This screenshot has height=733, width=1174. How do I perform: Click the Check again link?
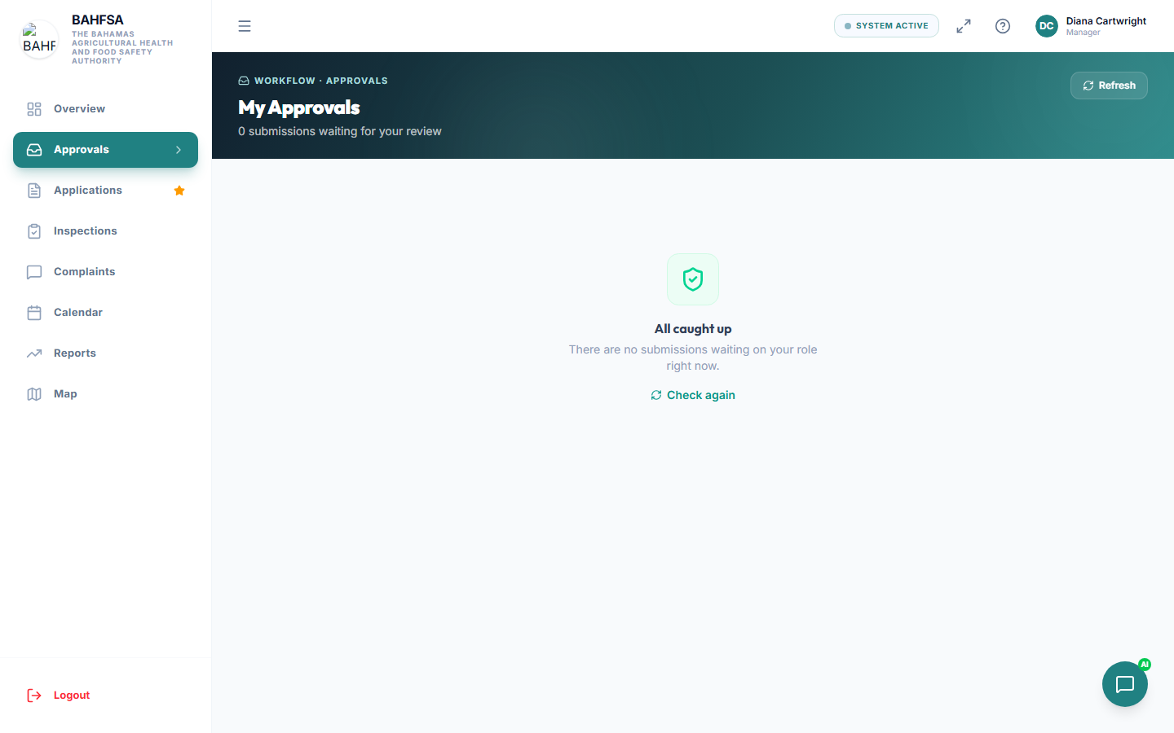click(693, 395)
